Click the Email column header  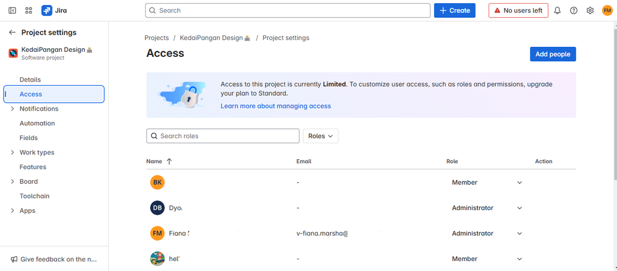(304, 161)
